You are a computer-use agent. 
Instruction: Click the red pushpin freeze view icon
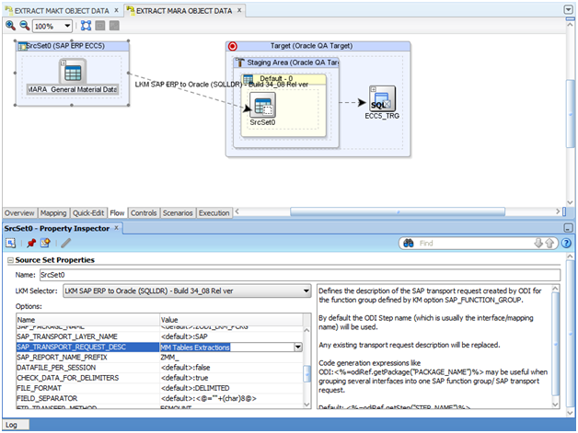(x=31, y=243)
